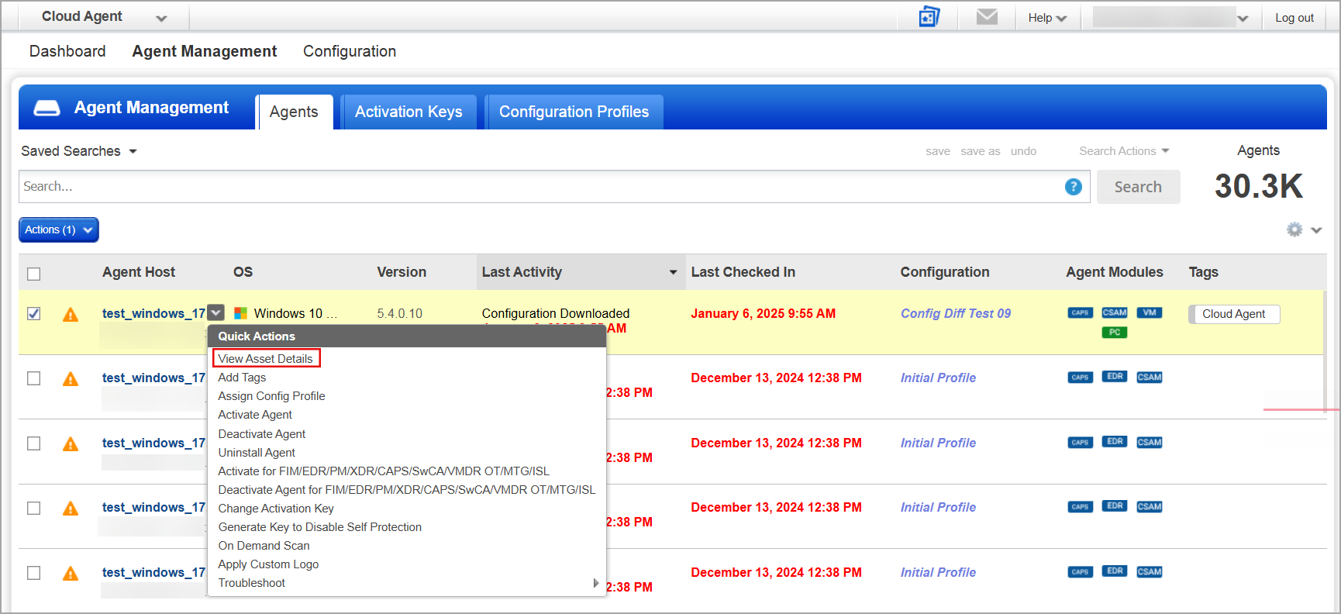Sort by Agent Host column header
This screenshot has height=614, width=1341.
coord(139,272)
